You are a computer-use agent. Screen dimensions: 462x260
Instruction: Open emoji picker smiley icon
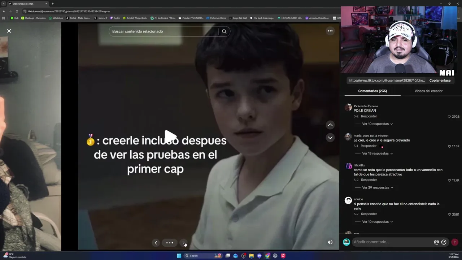[x=444, y=242]
